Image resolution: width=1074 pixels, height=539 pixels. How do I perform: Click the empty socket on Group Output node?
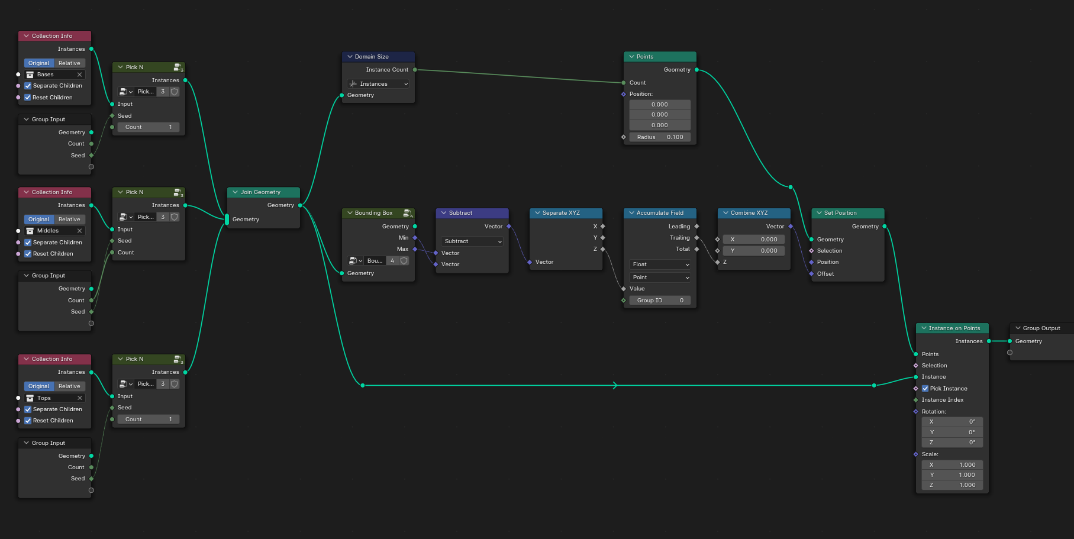point(1010,353)
